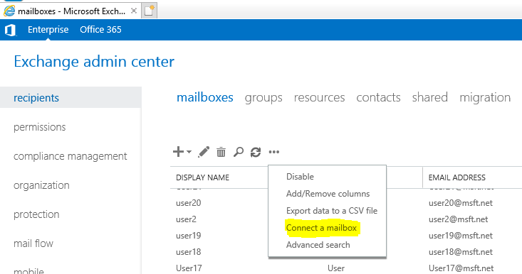The width and height of the screenshot is (522, 274).
Task: Open a new browser tab
Action: [x=149, y=11]
